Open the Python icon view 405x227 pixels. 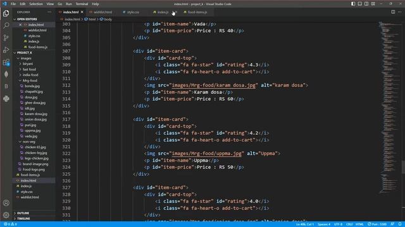pos(6,98)
